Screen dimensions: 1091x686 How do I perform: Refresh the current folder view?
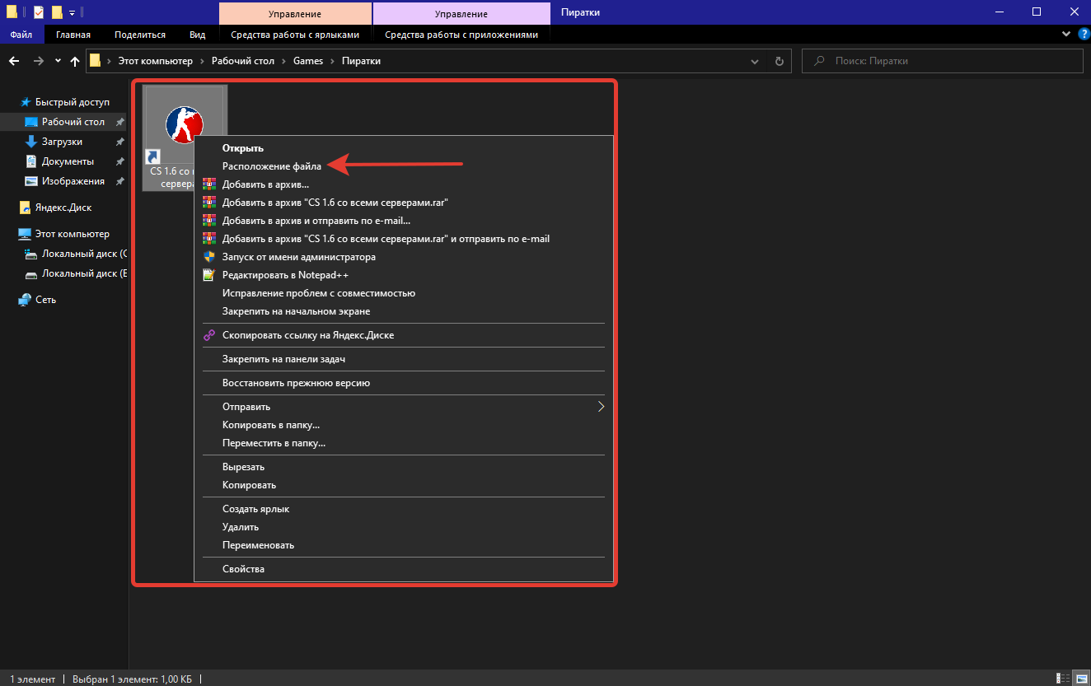pos(779,61)
